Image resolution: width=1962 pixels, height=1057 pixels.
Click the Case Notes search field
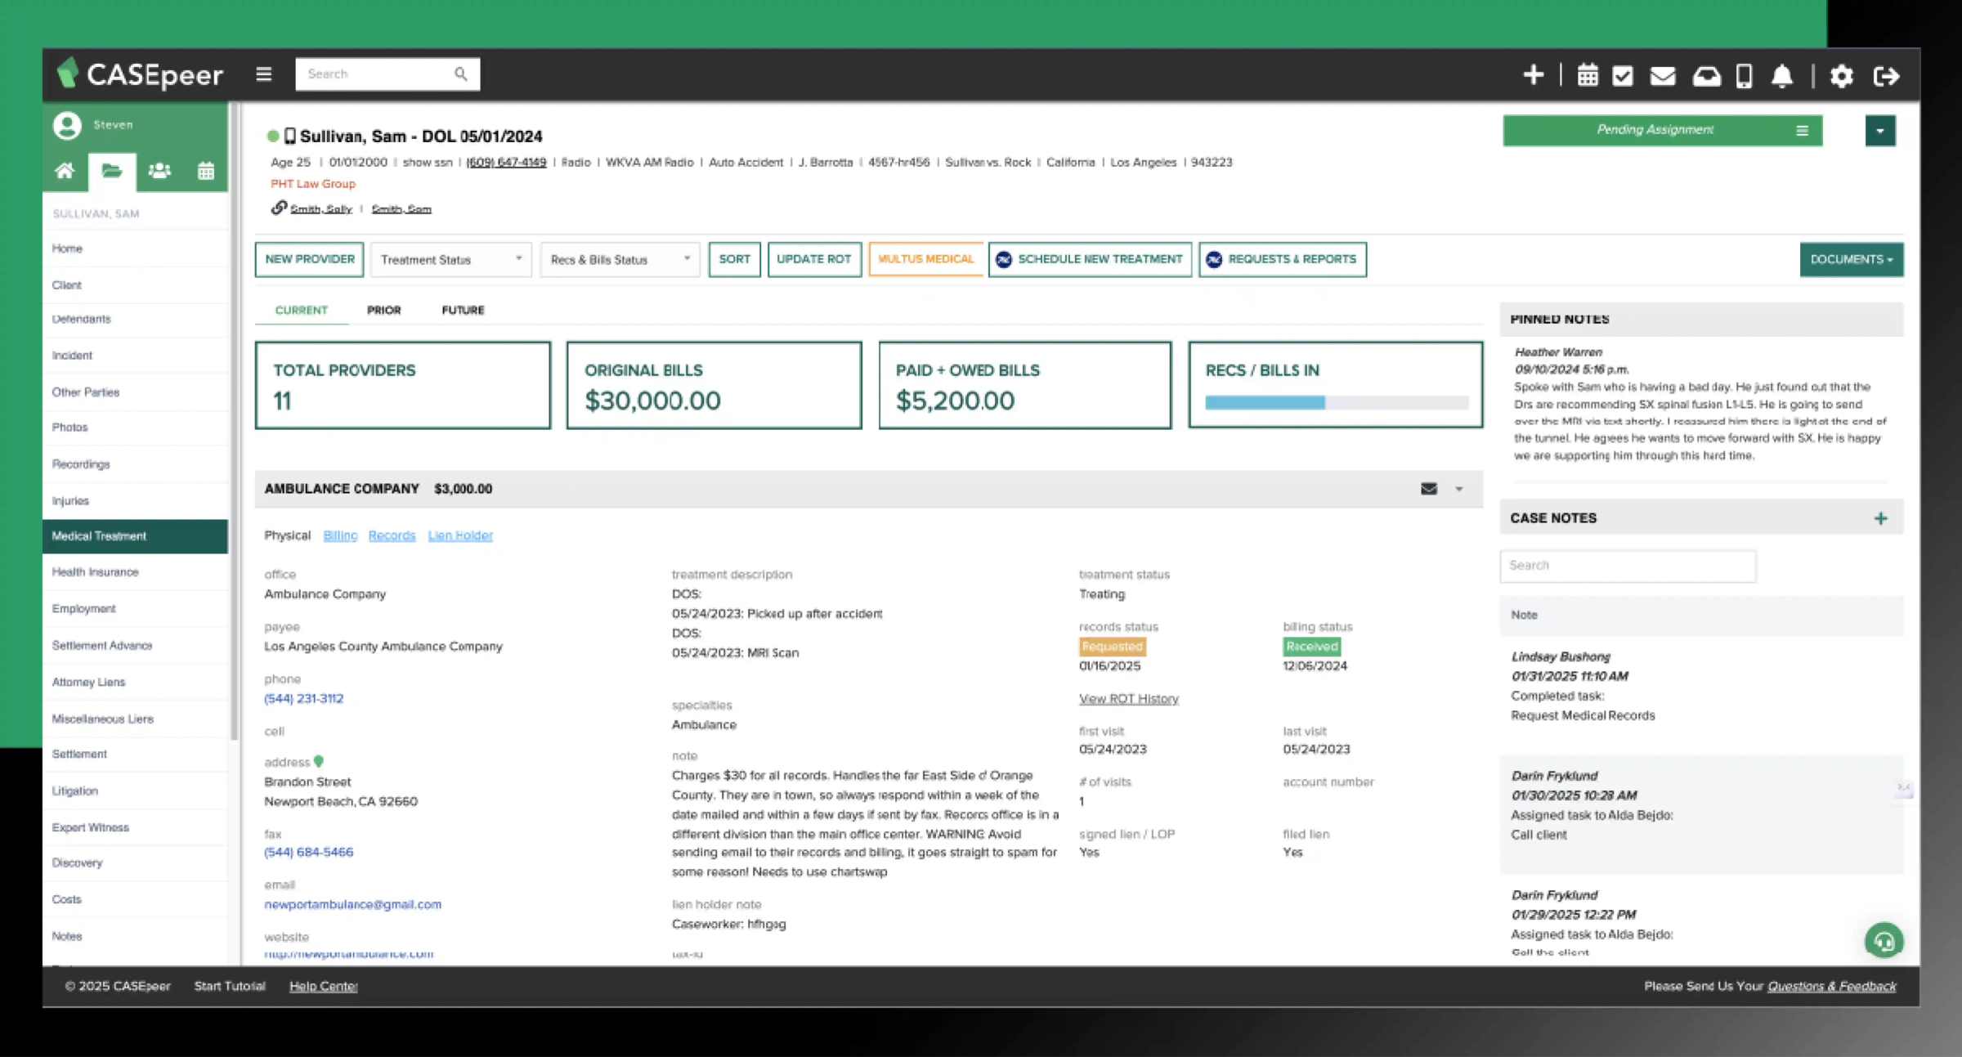[1627, 565]
